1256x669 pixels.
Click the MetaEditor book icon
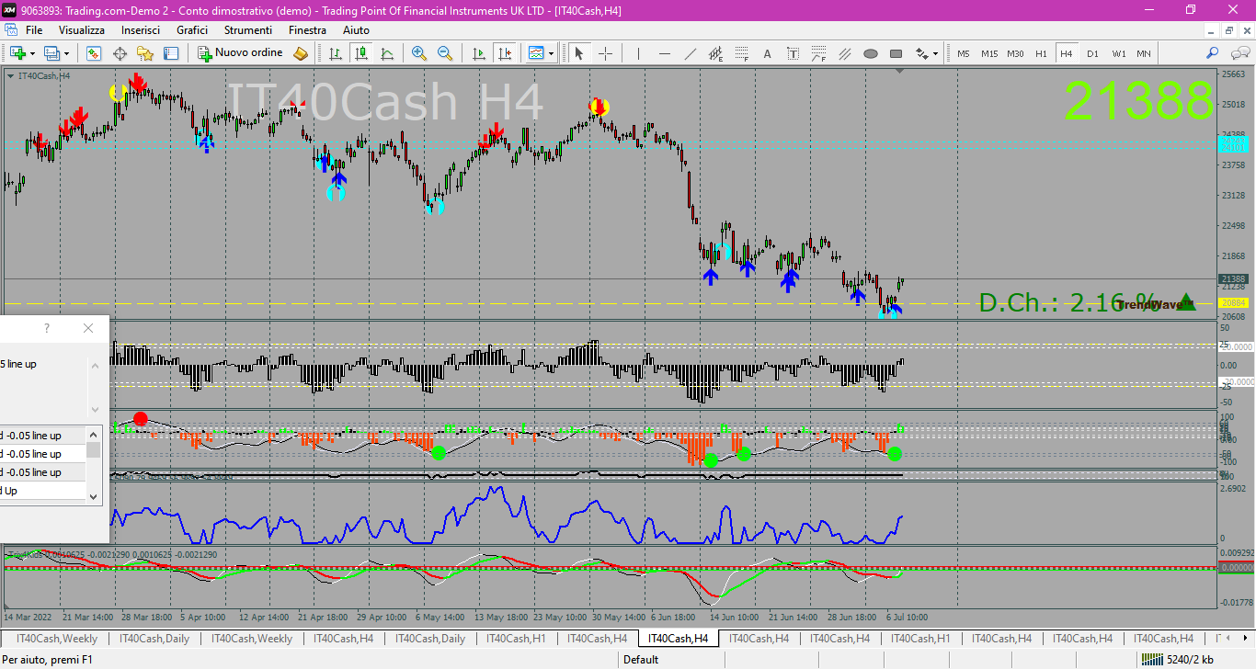point(301,53)
